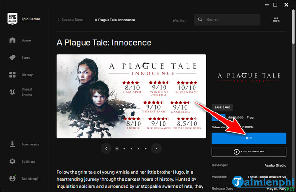Close the Epic Games launcher
This screenshot has width=296, height=192.
[286, 5]
